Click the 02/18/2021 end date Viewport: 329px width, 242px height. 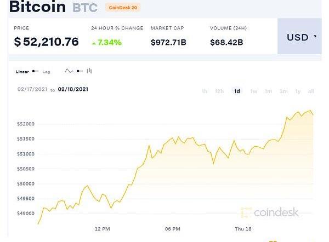[x=73, y=89]
